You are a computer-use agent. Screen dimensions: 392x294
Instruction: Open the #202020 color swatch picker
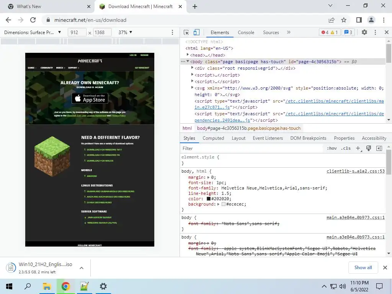(x=209, y=199)
